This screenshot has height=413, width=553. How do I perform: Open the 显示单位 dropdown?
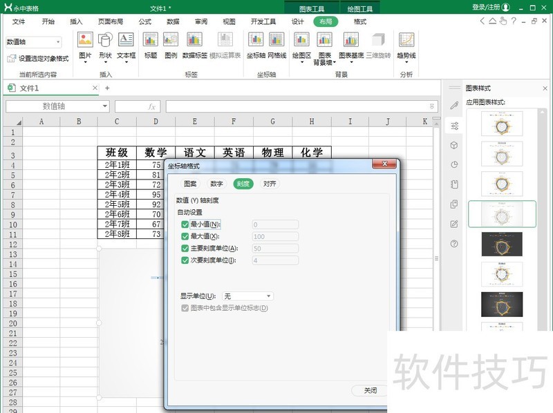click(247, 296)
